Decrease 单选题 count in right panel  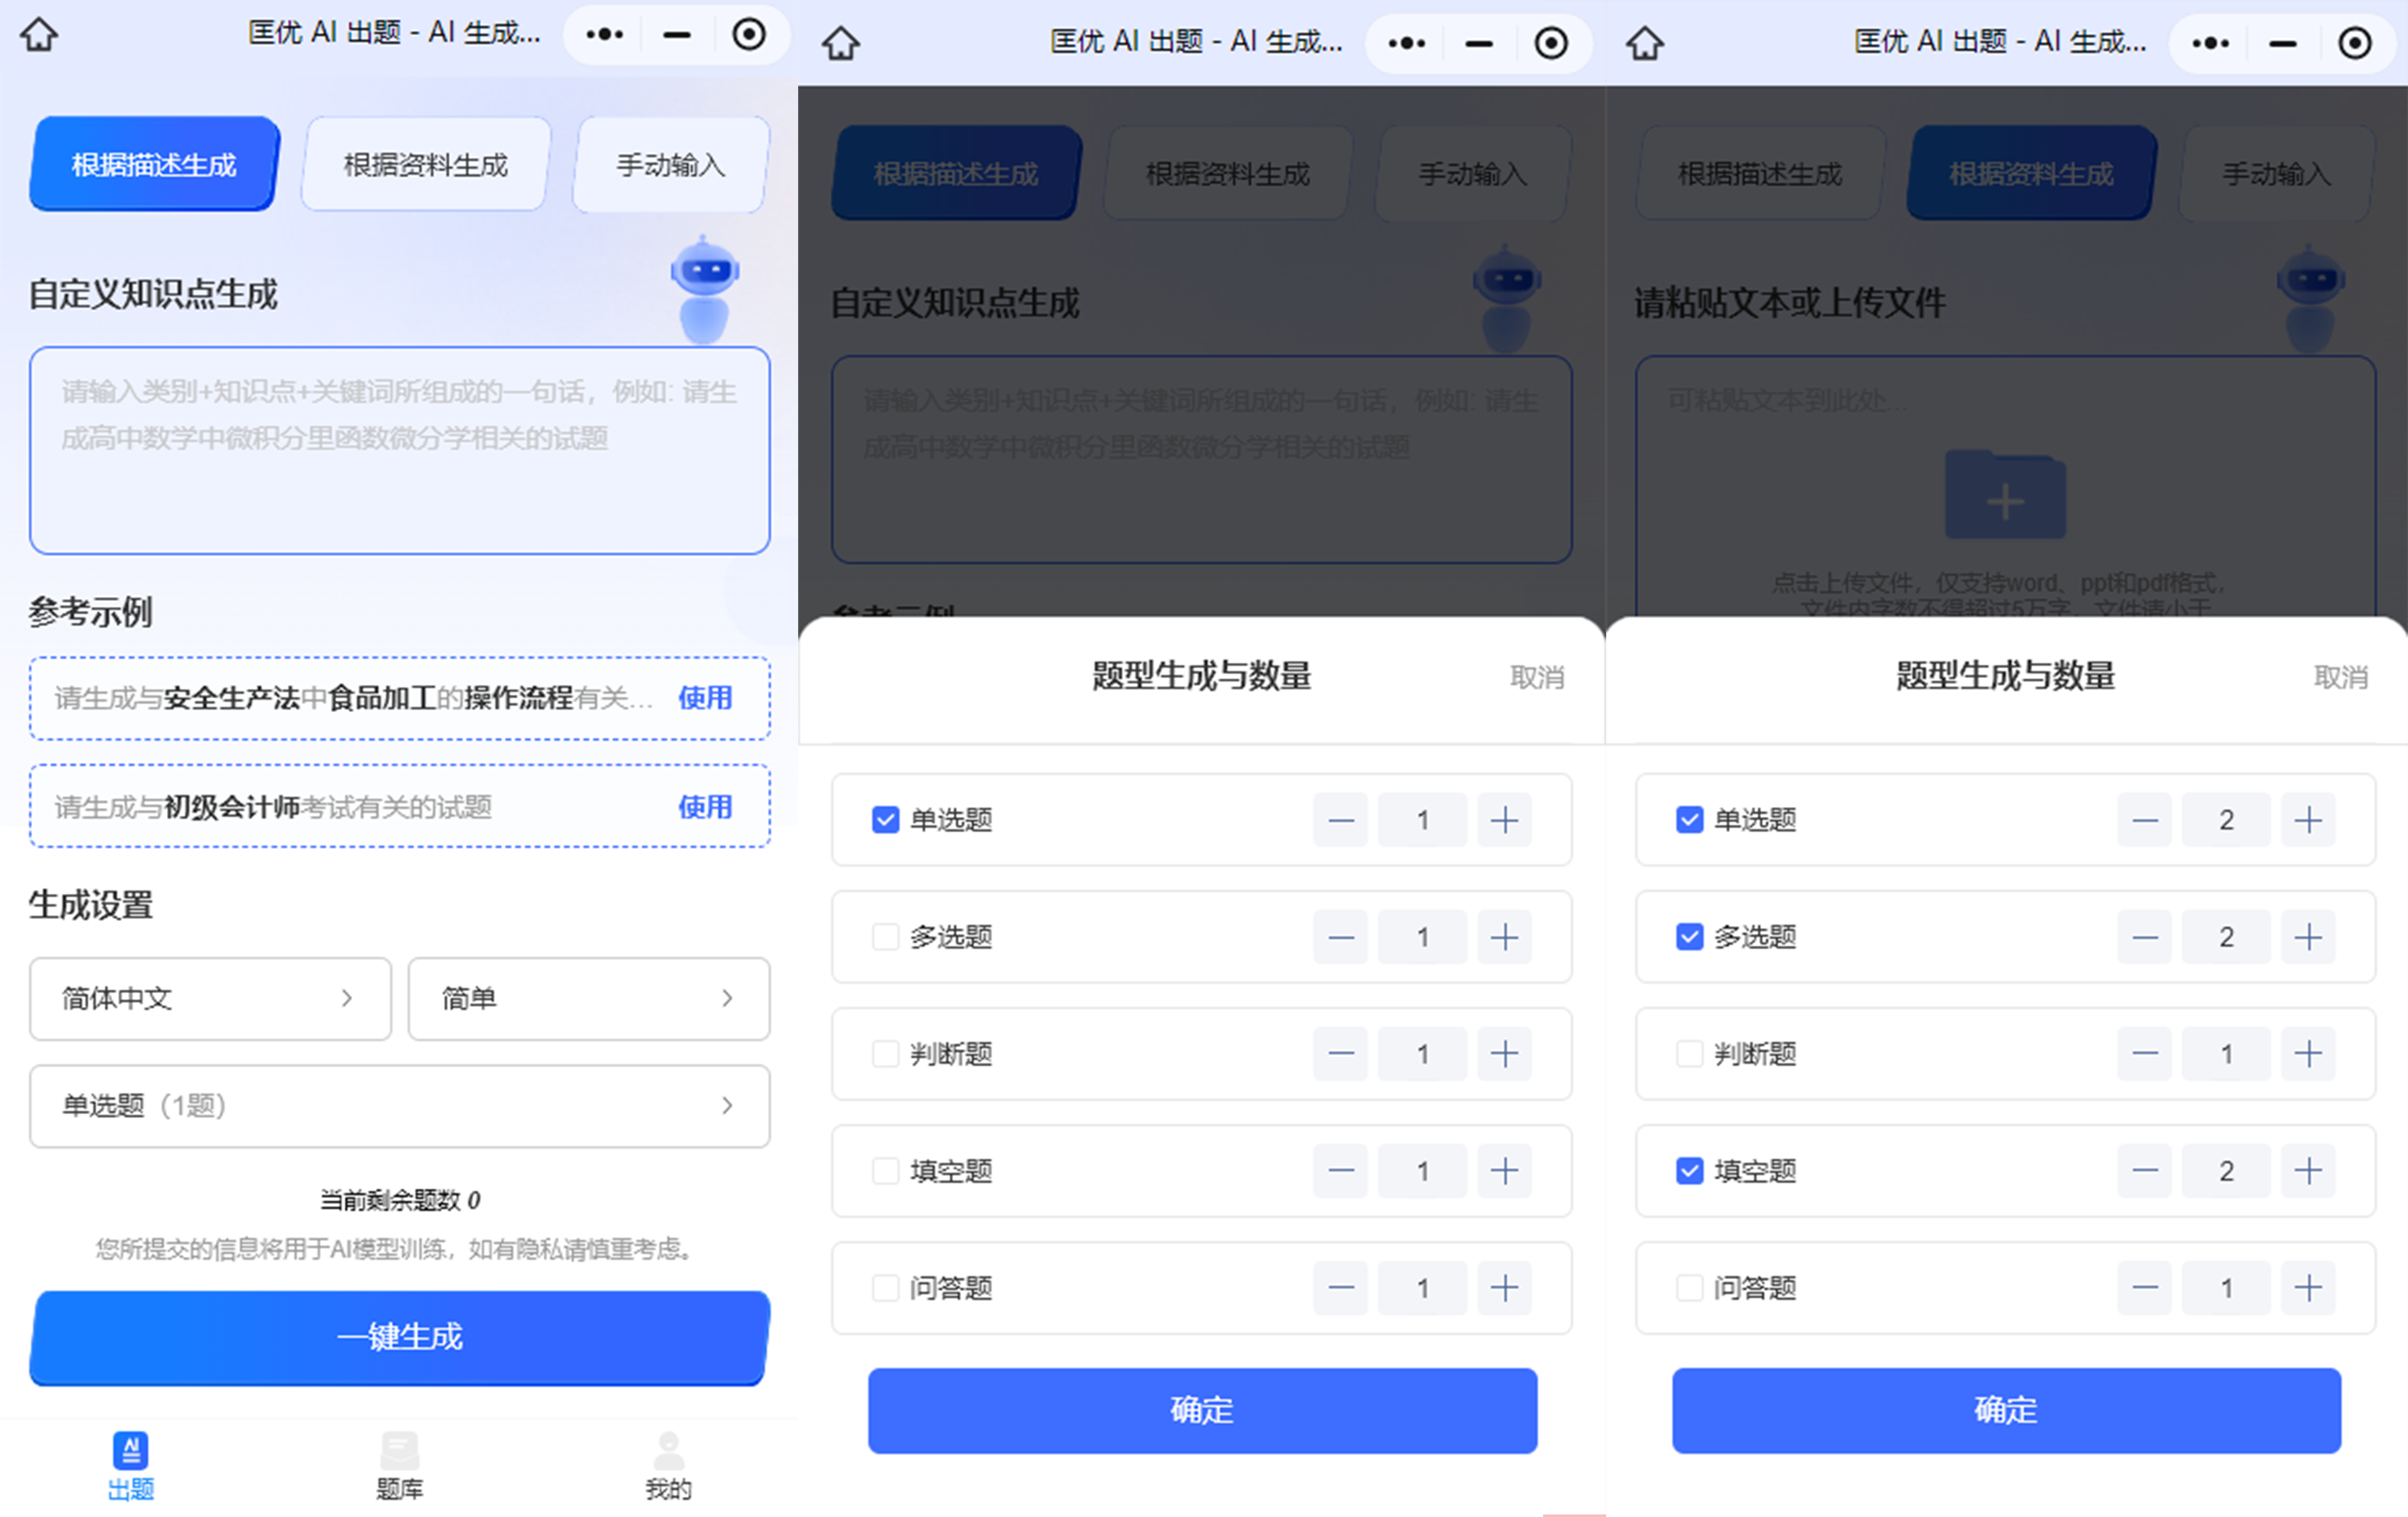tap(2145, 820)
